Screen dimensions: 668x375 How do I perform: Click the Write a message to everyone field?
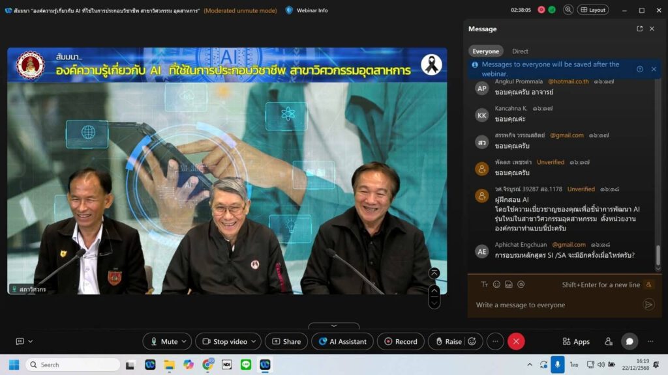pyautogui.click(x=554, y=305)
